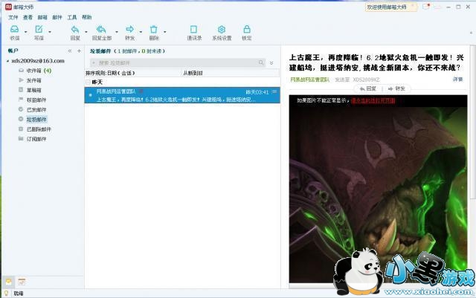Open dropdown arrow next to toolbar 回复
Screen dimensions: 476x298
[86, 32]
